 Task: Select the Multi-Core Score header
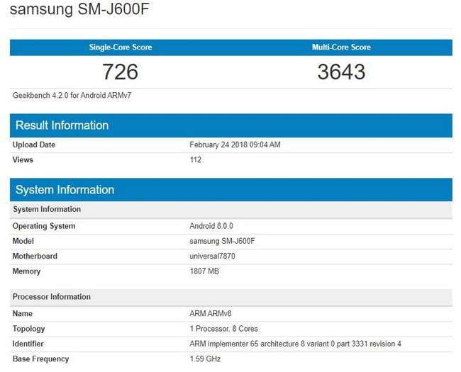coord(341,47)
